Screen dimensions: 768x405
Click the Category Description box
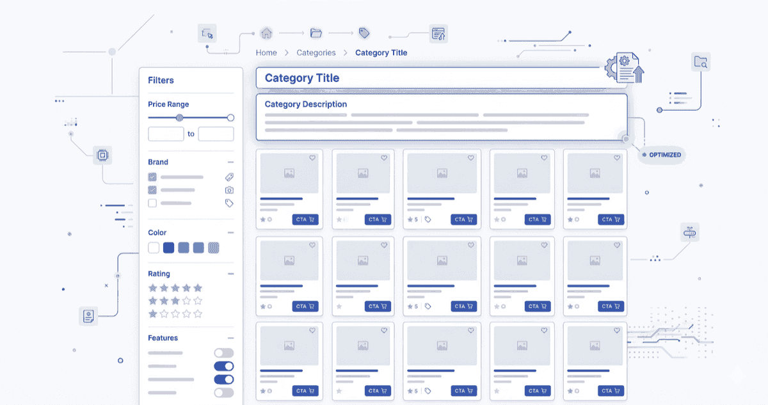click(x=442, y=117)
